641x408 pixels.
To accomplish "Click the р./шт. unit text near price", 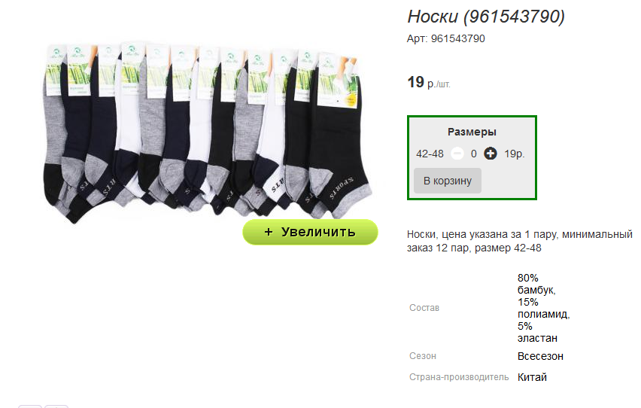I will (x=438, y=84).
